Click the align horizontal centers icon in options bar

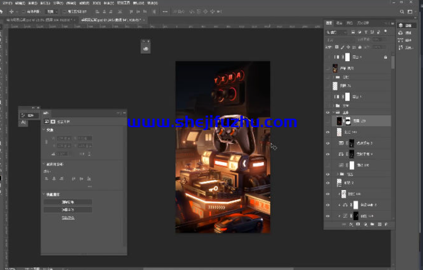coord(104,12)
